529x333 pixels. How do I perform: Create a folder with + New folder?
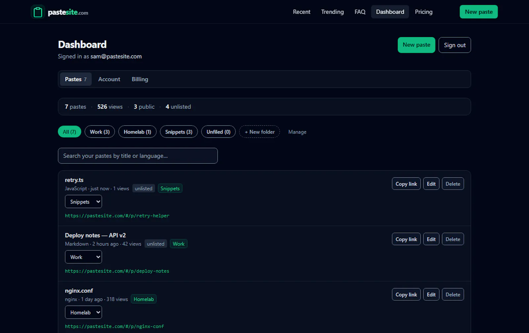pyautogui.click(x=260, y=132)
